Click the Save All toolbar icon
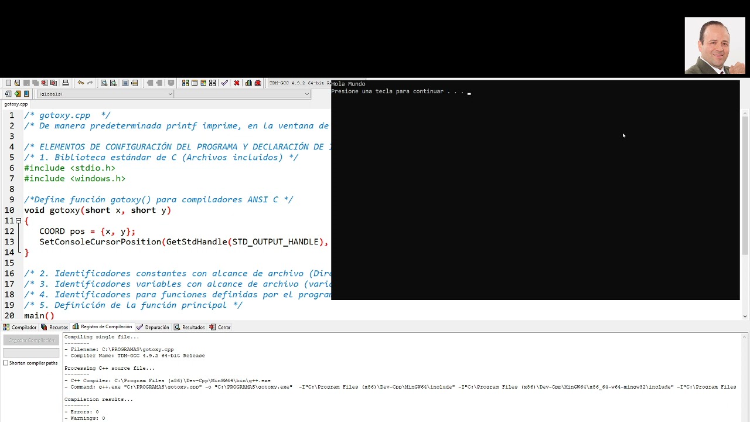Image resolution: width=750 pixels, height=422 pixels. 35,83
